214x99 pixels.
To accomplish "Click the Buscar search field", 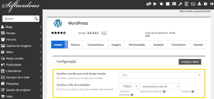I will coord(21,19).
